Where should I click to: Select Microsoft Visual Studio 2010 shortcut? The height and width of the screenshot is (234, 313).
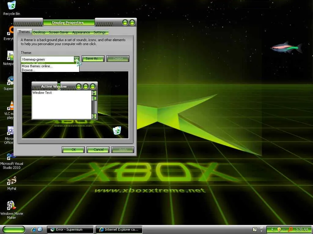coord(12,161)
